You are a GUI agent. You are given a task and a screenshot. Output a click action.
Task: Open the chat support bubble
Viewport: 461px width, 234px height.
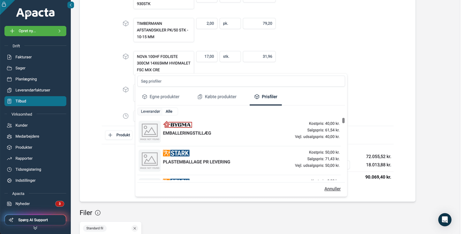[x=444, y=220]
